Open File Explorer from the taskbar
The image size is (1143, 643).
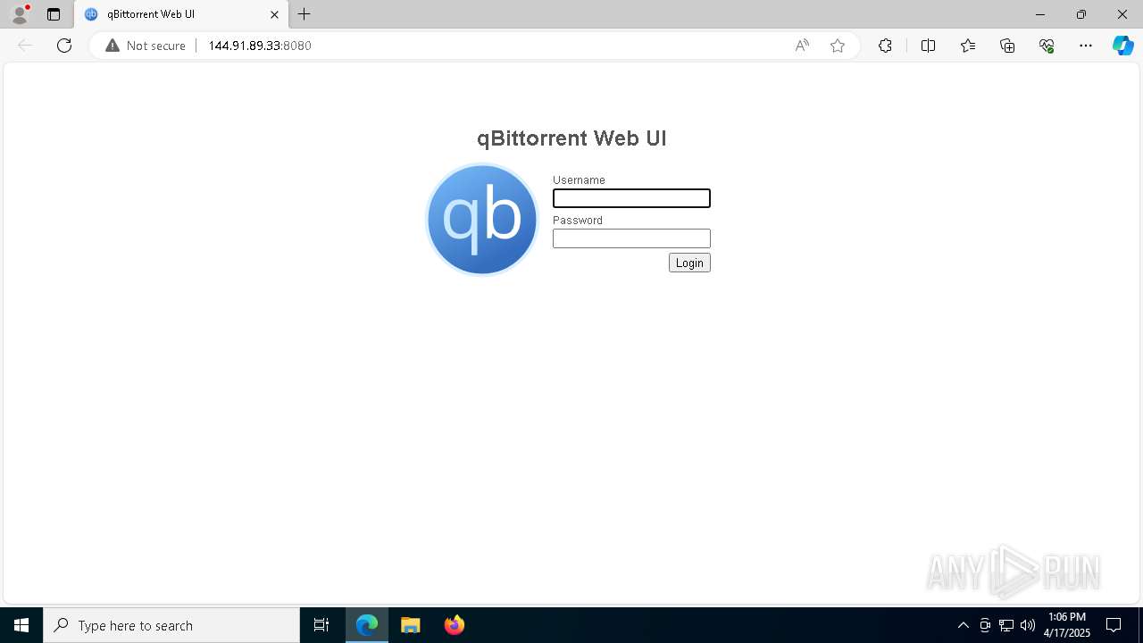click(x=411, y=625)
